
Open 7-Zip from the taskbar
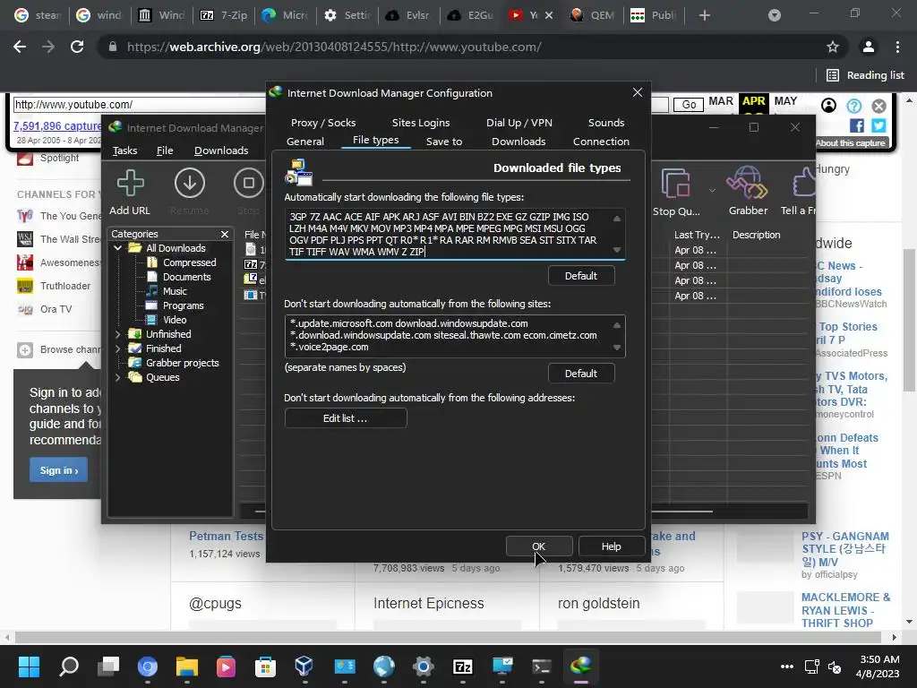pyautogui.click(x=463, y=666)
